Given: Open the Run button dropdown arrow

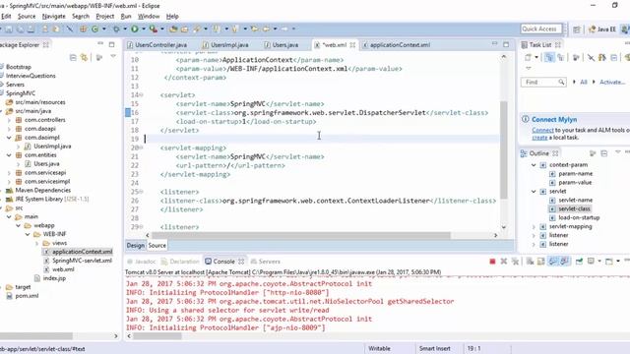Looking at the screenshot, I should pyautogui.click(x=144, y=29).
